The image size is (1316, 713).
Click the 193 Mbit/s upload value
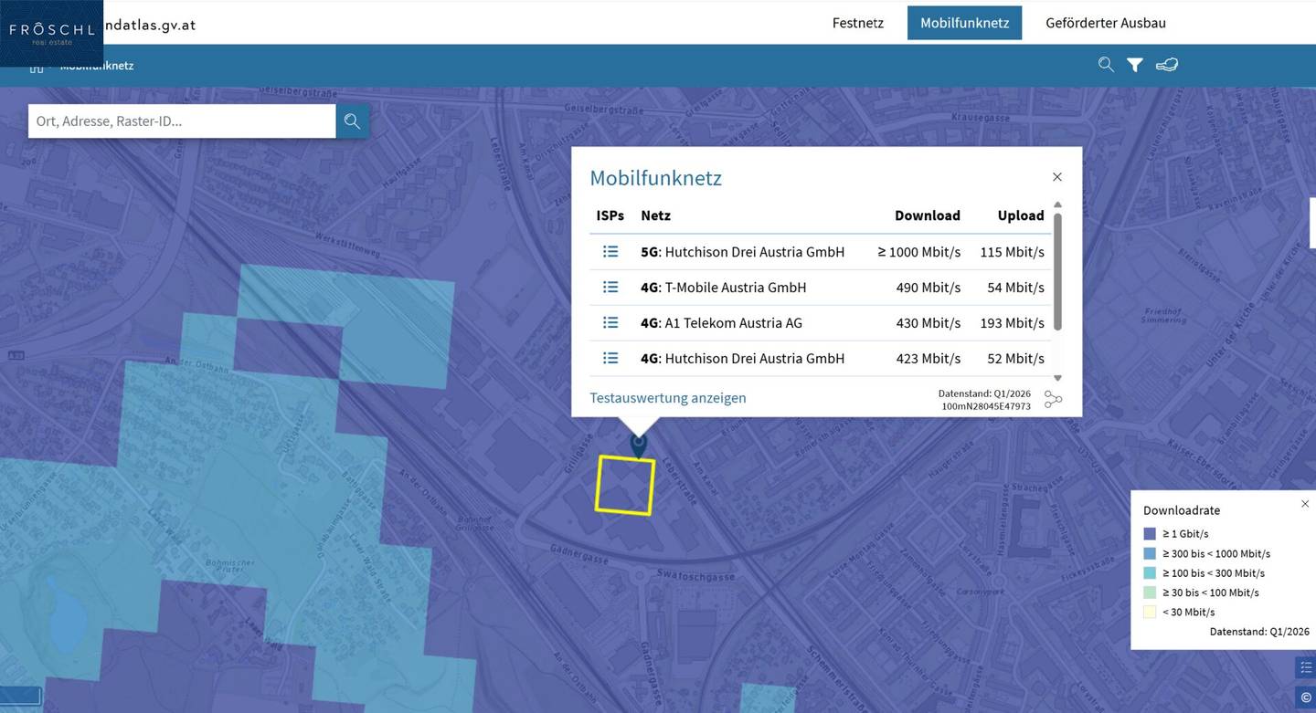1012,323
